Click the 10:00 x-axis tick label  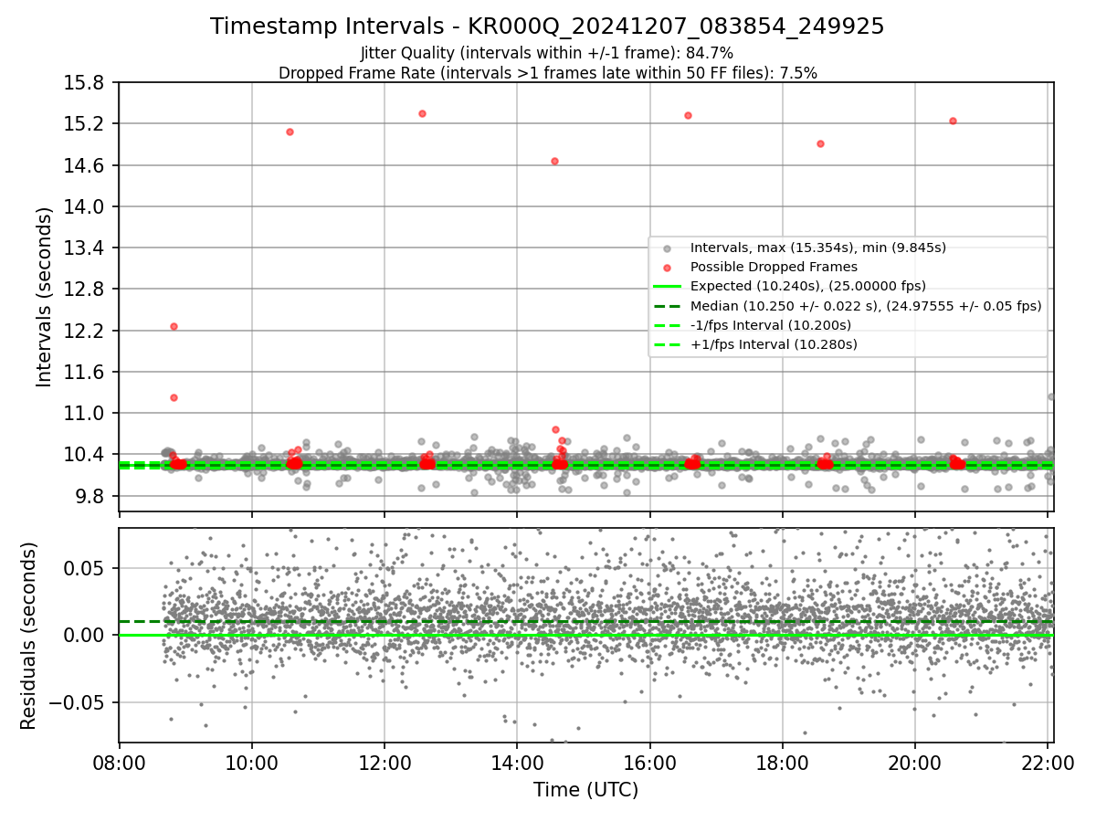tap(251, 763)
